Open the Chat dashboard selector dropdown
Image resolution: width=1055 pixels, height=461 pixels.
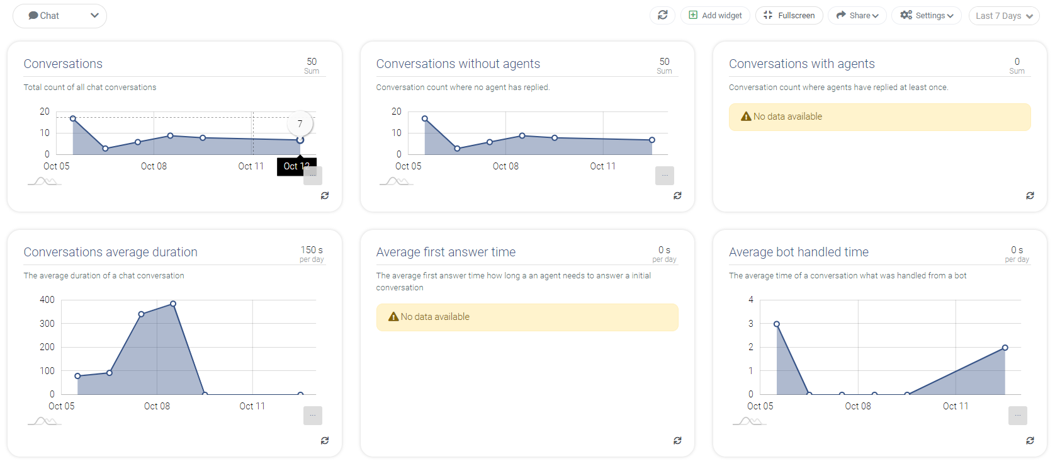[x=60, y=16]
